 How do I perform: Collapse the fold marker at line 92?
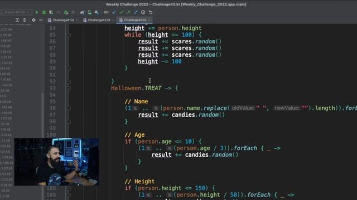69,82
